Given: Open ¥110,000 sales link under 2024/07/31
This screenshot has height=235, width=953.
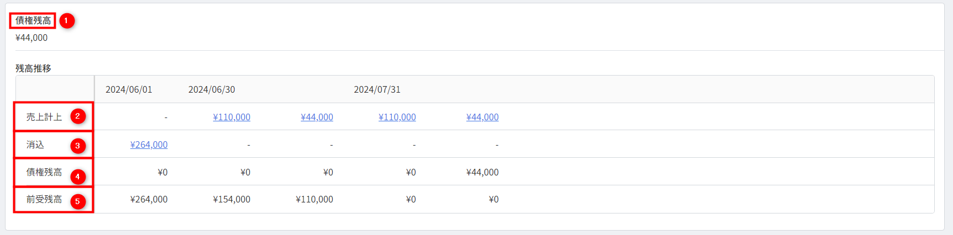Looking at the screenshot, I should (397, 117).
